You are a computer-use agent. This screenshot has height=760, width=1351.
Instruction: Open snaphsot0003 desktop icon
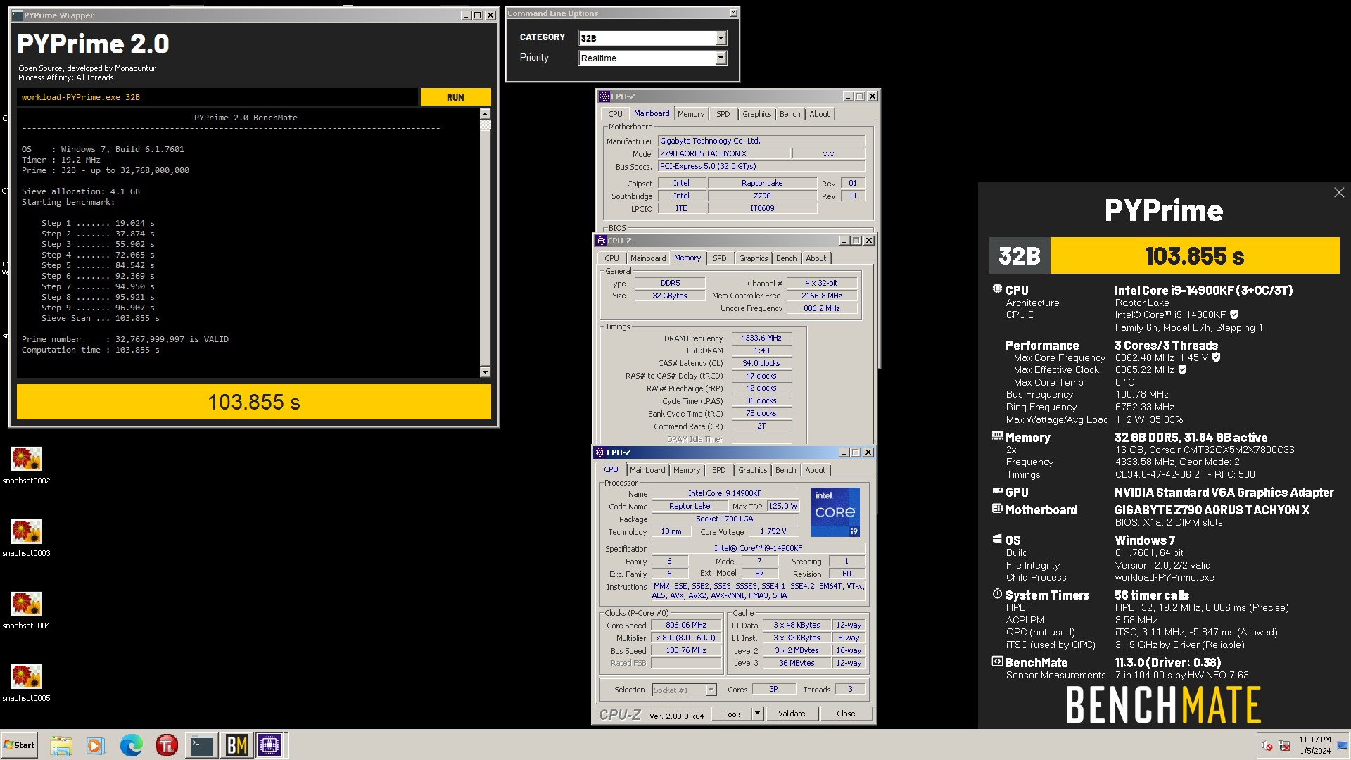(x=26, y=538)
